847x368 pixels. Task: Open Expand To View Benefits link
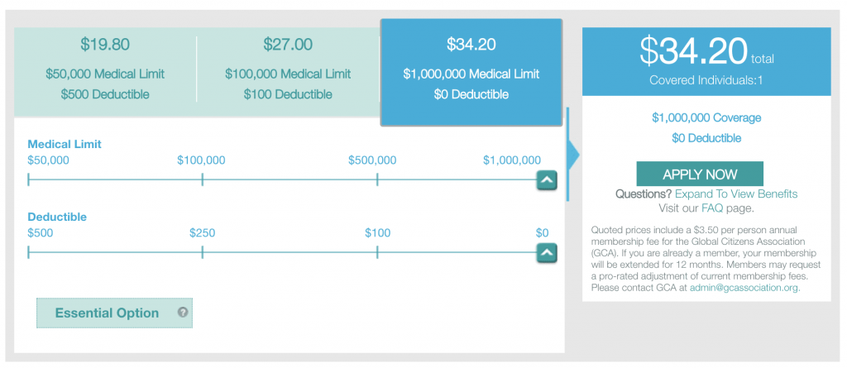(x=736, y=194)
